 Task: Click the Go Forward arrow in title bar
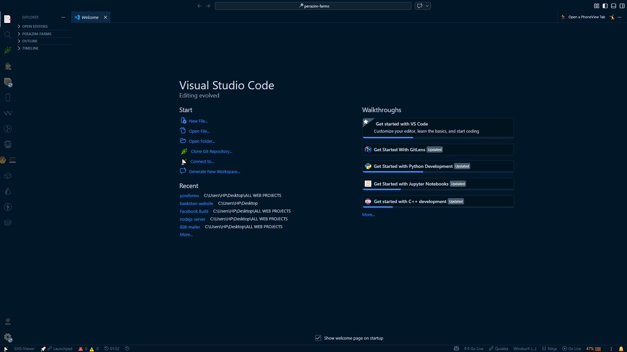[x=208, y=6]
